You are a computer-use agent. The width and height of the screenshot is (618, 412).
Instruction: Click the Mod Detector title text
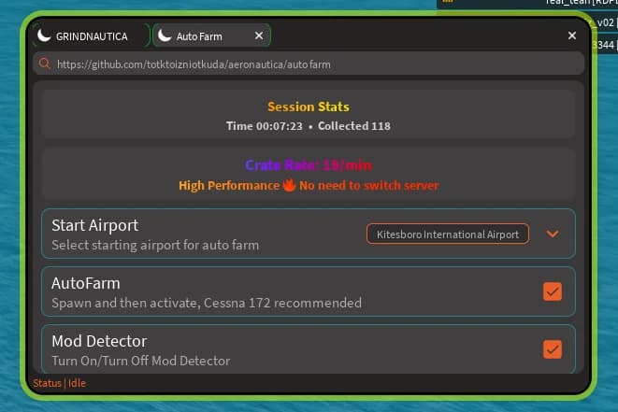[x=99, y=341]
